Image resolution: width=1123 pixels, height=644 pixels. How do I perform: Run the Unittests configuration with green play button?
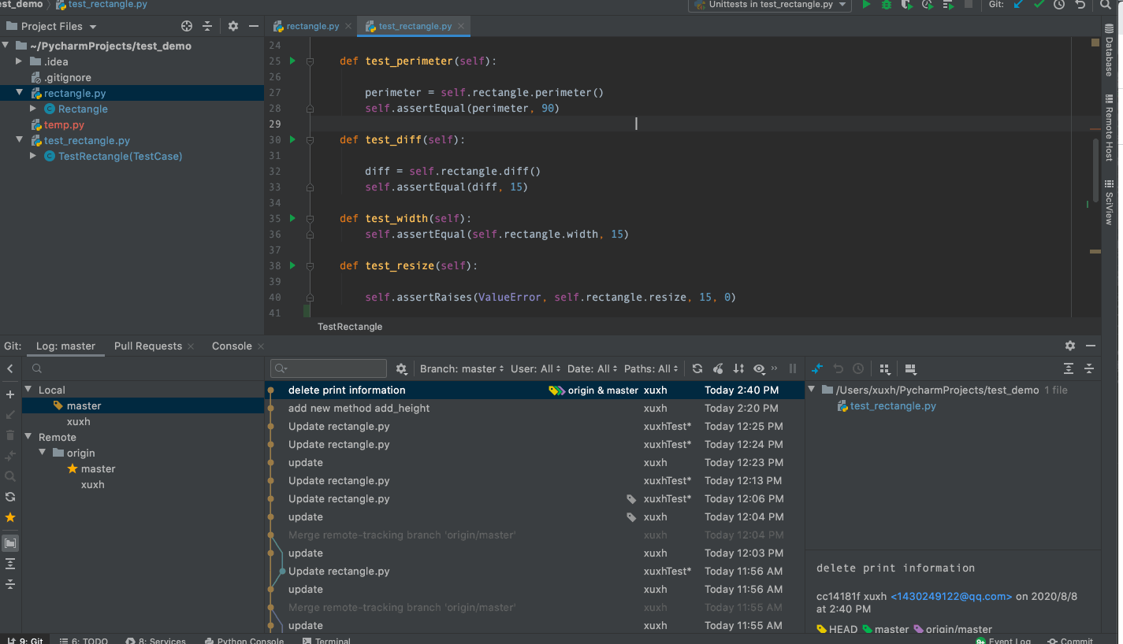coord(866,5)
